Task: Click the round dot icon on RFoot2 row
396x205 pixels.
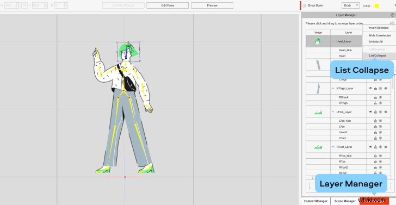Action: pyautogui.click(x=380, y=167)
